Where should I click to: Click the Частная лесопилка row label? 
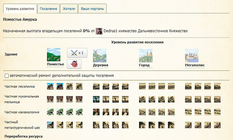pyautogui.click(x=19, y=86)
